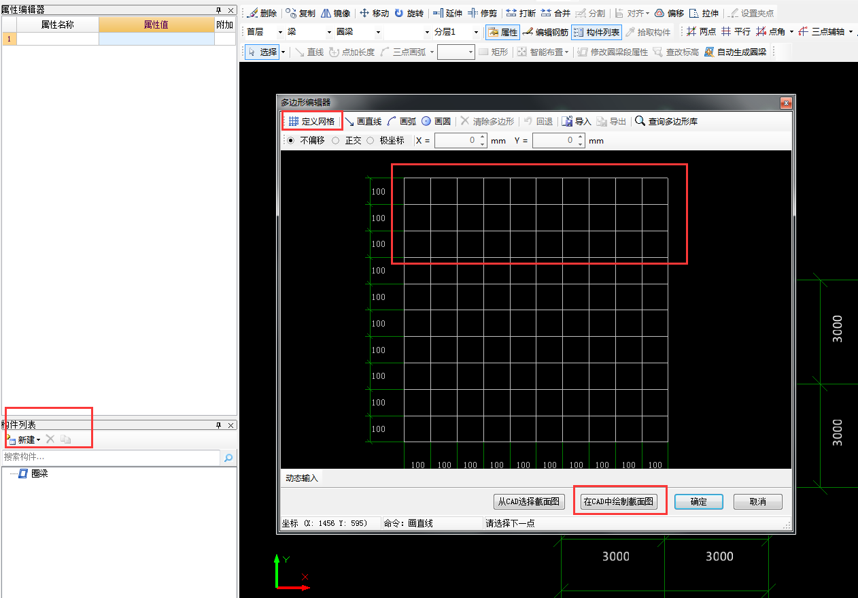Click the 在CAD中绘制截面图 button
This screenshot has height=598, width=858.
tap(619, 501)
